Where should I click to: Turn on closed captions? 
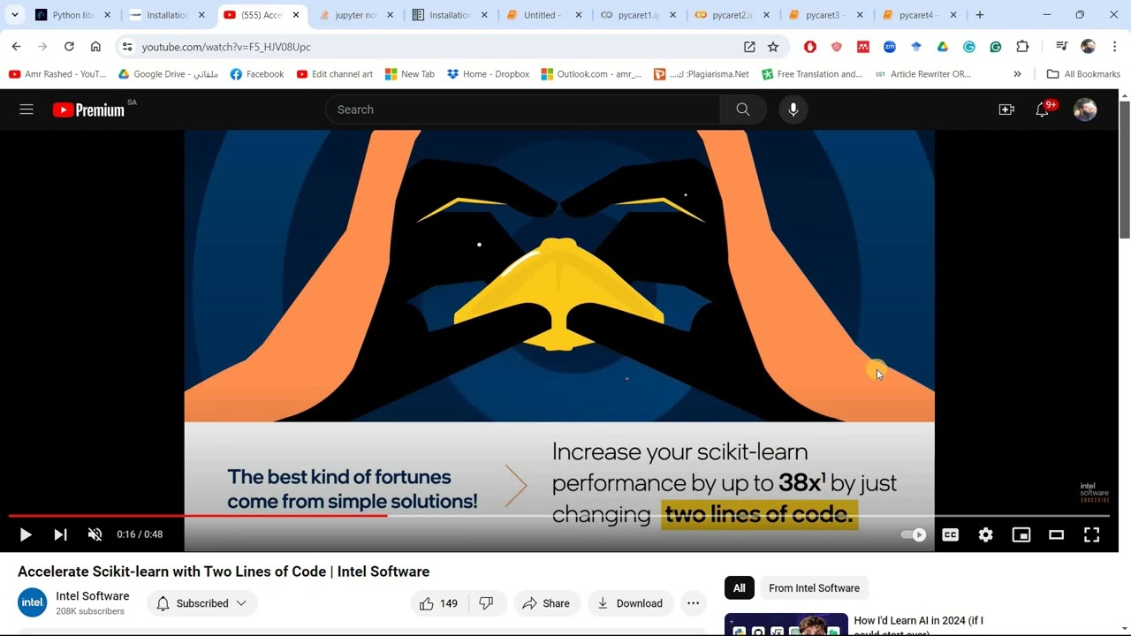pyautogui.click(x=951, y=534)
